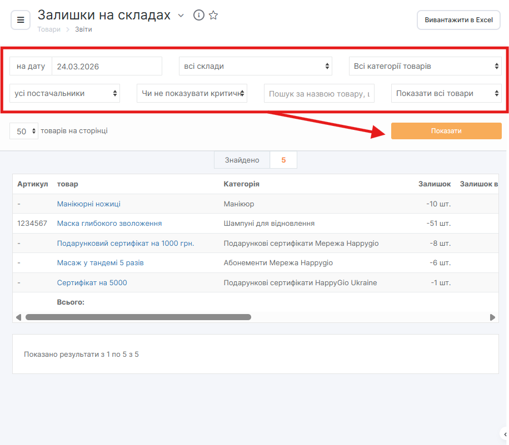
Task: Go to 'Звіти' breadcrumb
Action: (83, 29)
